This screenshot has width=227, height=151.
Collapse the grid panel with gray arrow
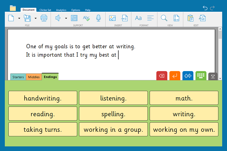point(213,76)
